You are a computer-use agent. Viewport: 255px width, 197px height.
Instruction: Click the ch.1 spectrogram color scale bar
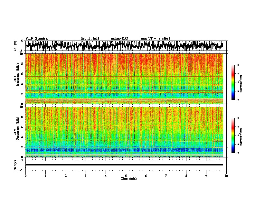click(x=233, y=82)
